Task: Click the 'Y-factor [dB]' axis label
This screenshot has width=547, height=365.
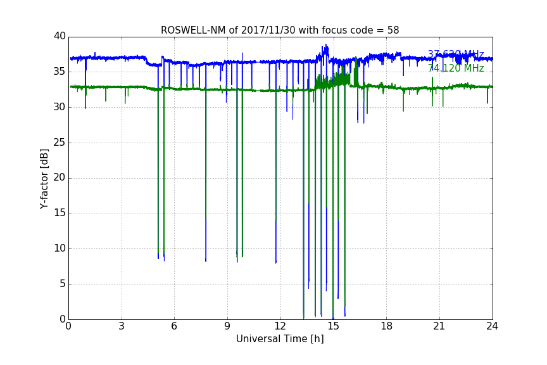Action: [x=44, y=179]
